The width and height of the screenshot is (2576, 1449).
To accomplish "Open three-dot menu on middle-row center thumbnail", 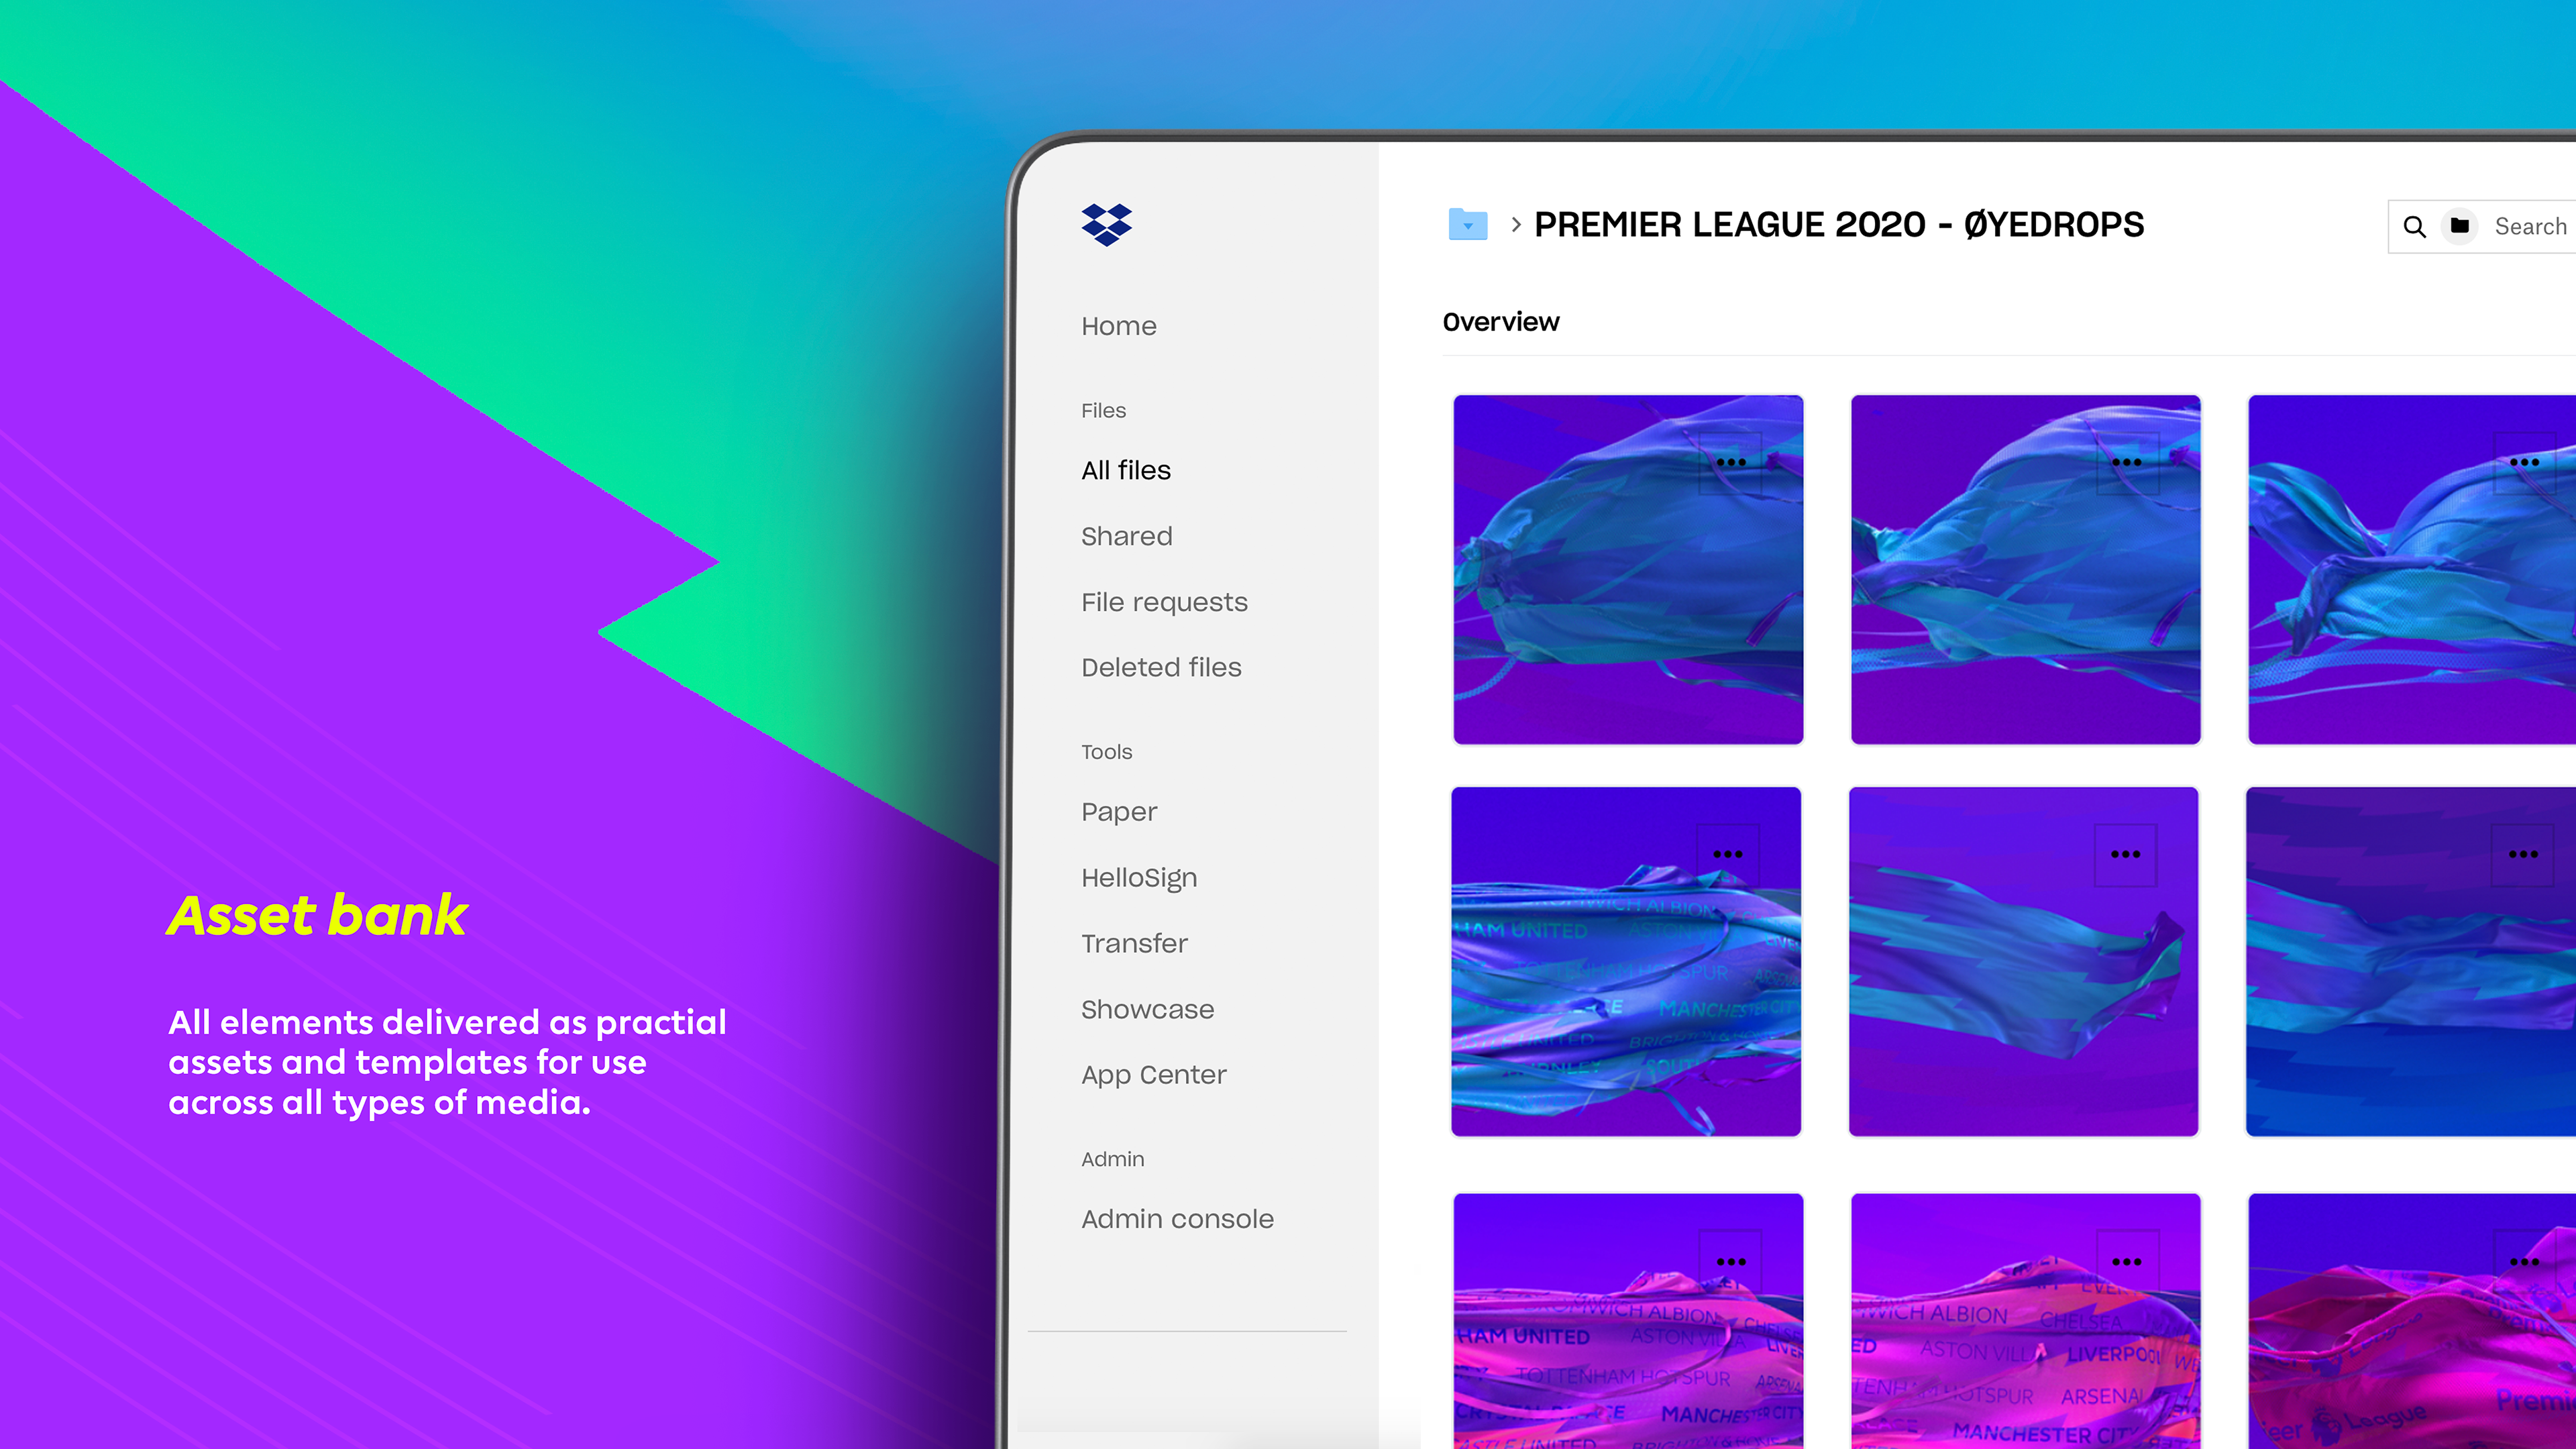I will pos(2125,855).
